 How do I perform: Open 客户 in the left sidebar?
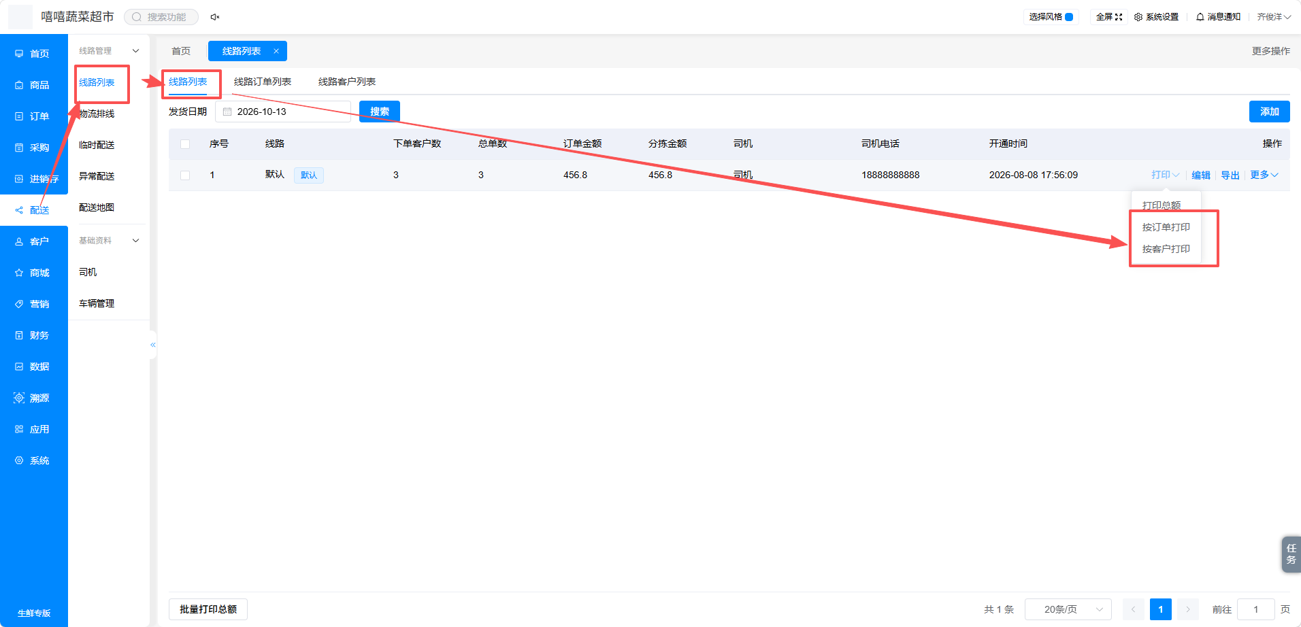(33, 241)
